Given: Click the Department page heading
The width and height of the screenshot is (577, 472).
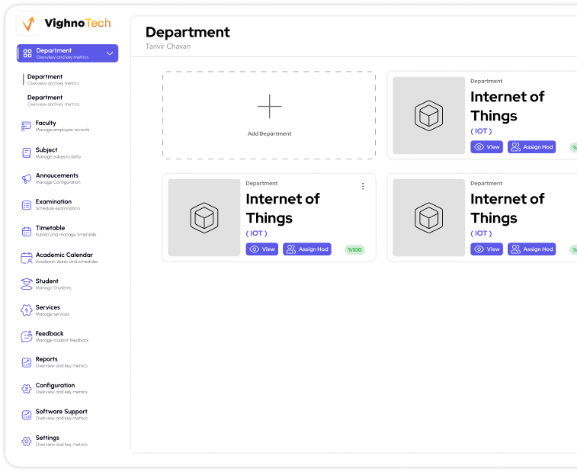Looking at the screenshot, I should (x=188, y=32).
